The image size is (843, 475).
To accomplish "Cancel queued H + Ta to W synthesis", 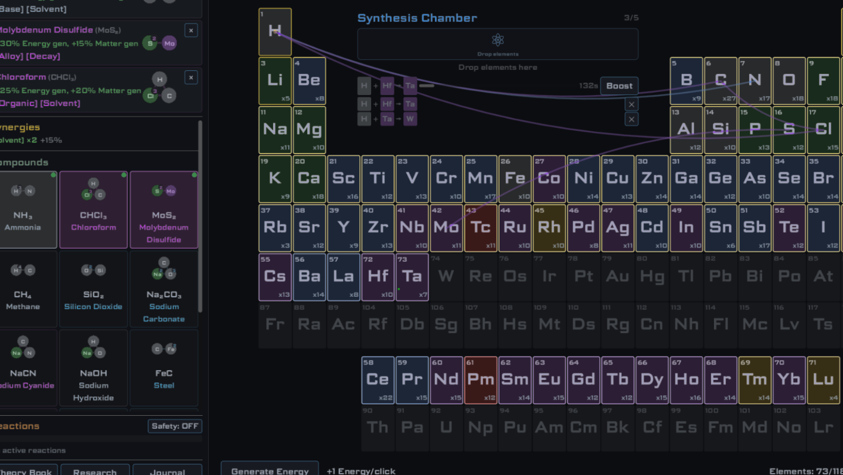I will coord(631,119).
